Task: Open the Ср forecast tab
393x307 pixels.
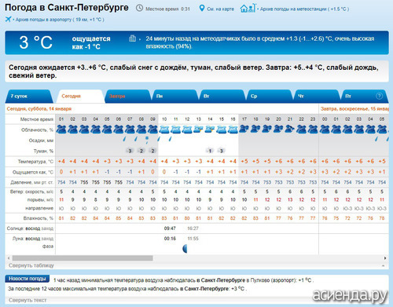Action: click(269, 97)
